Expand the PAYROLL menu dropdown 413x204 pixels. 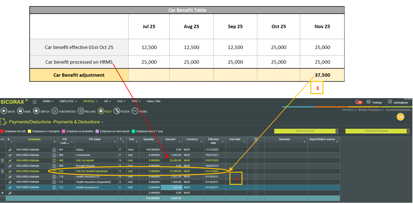pos(90,102)
